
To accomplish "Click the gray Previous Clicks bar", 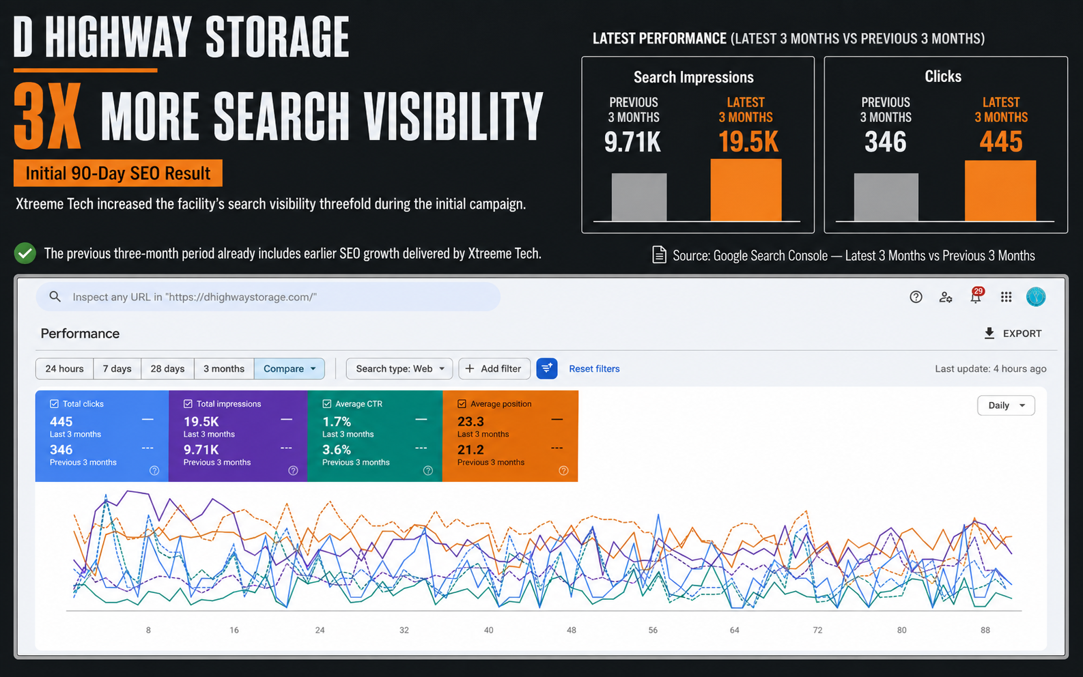I will point(886,197).
